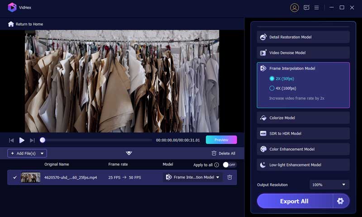Click Delete All trash icon
Screen dimensions: 362x217
pos(214,153)
